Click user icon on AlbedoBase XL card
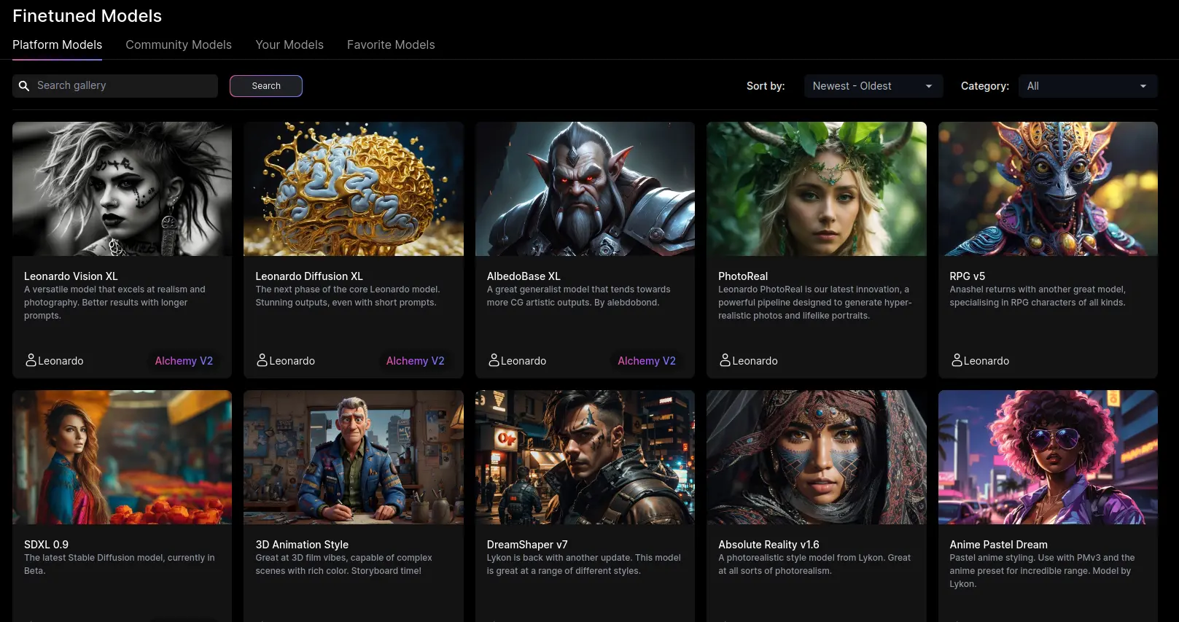 coord(494,360)
